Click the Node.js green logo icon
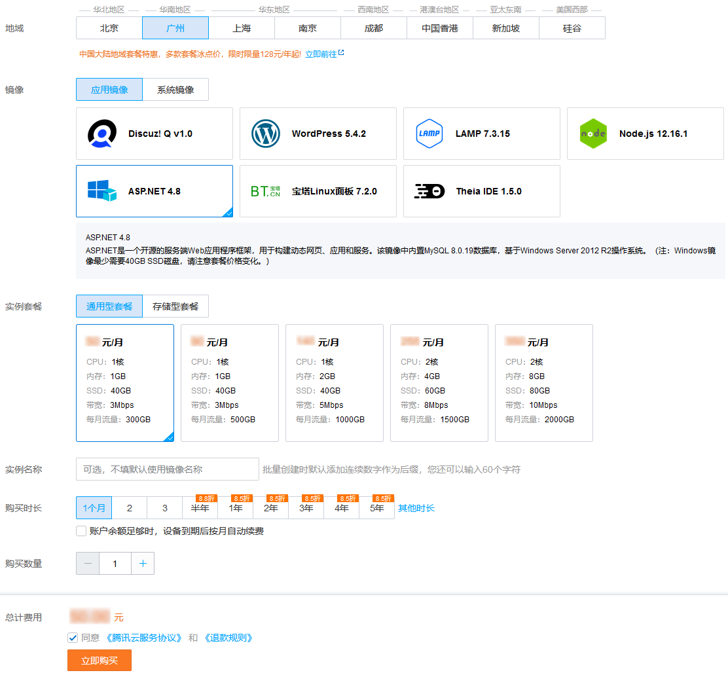Image resolution: width=728 pixels, height=675 pixels. click(x=593, y=134)
